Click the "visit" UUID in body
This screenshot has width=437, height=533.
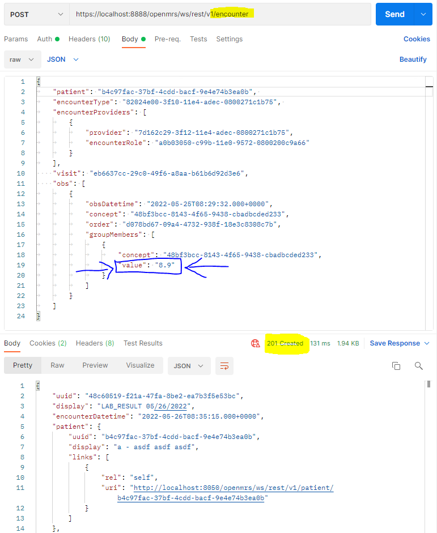click(x=167, y=173)
